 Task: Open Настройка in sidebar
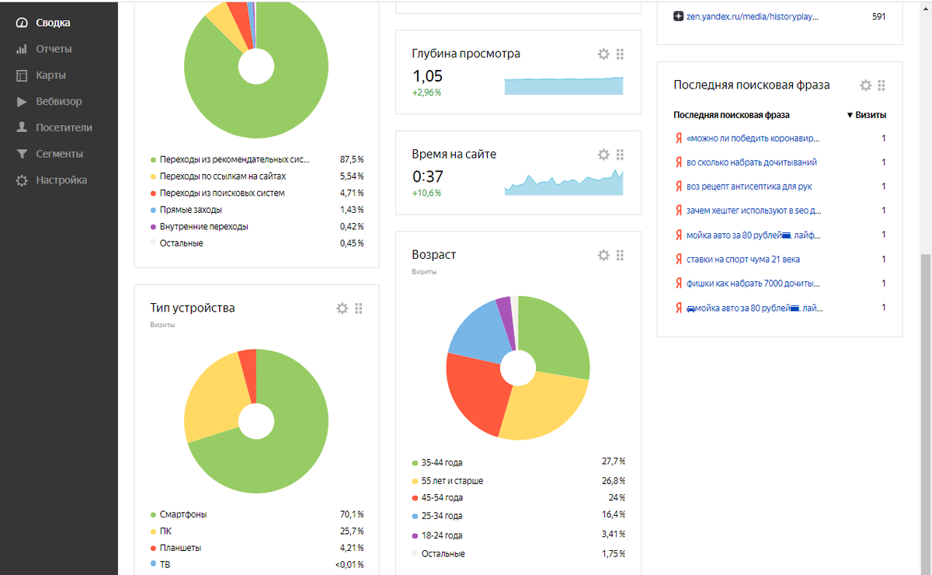pos(61,180)
